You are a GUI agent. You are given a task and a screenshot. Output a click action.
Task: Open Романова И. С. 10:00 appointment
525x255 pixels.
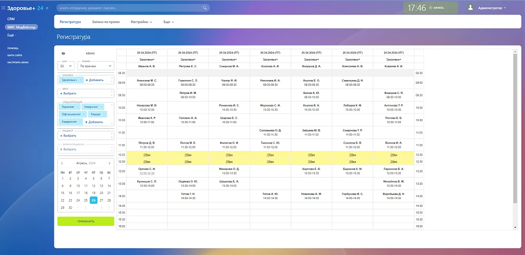(x=229, y=108)
